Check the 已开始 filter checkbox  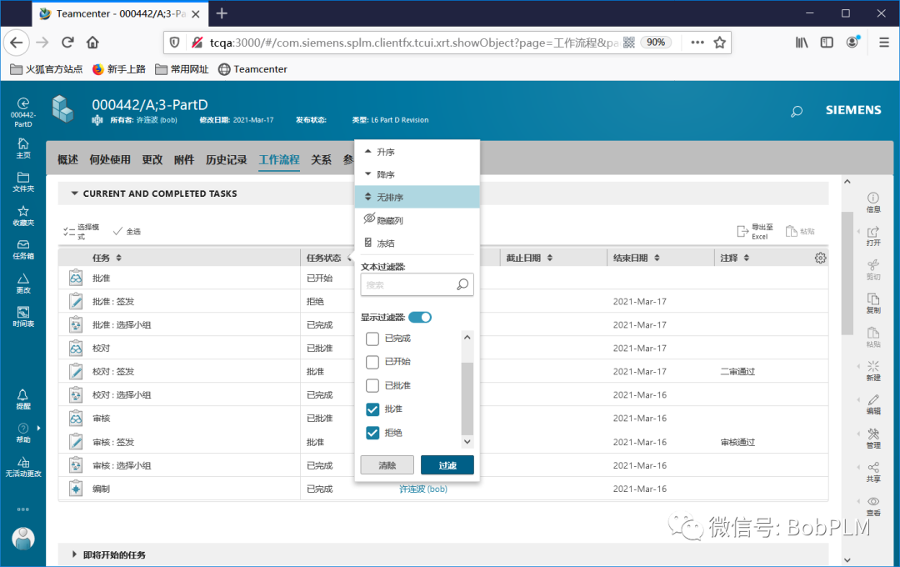point(372,362)
